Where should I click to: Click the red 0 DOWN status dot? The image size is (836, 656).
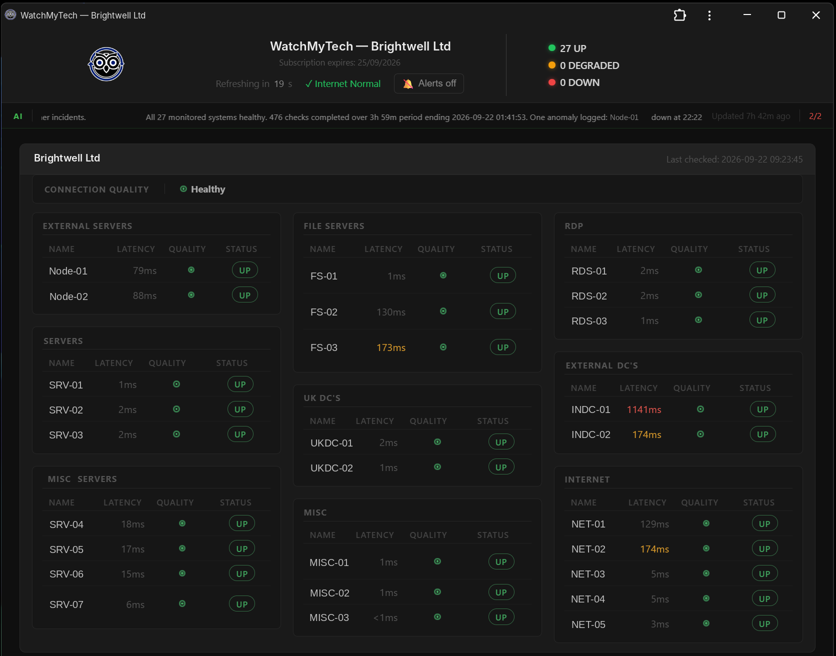pos(552,82)
